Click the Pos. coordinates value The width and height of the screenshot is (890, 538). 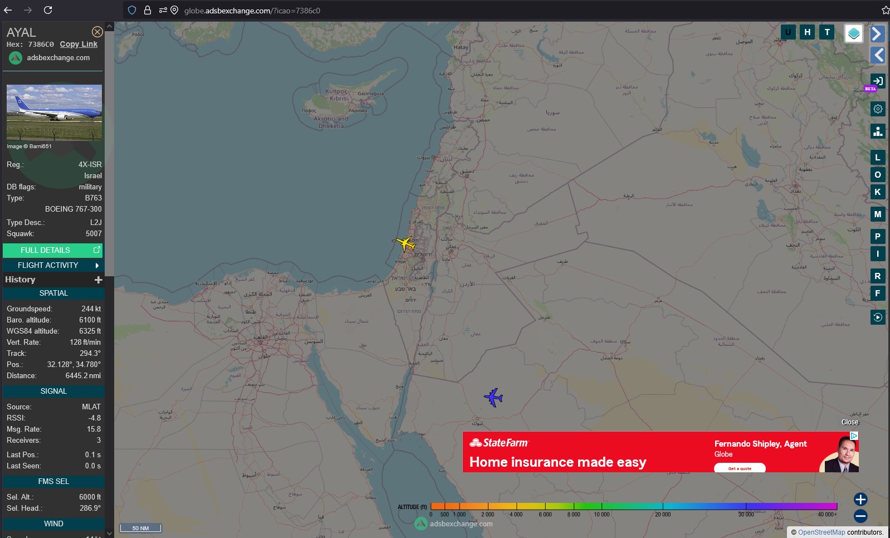point(74,364)
